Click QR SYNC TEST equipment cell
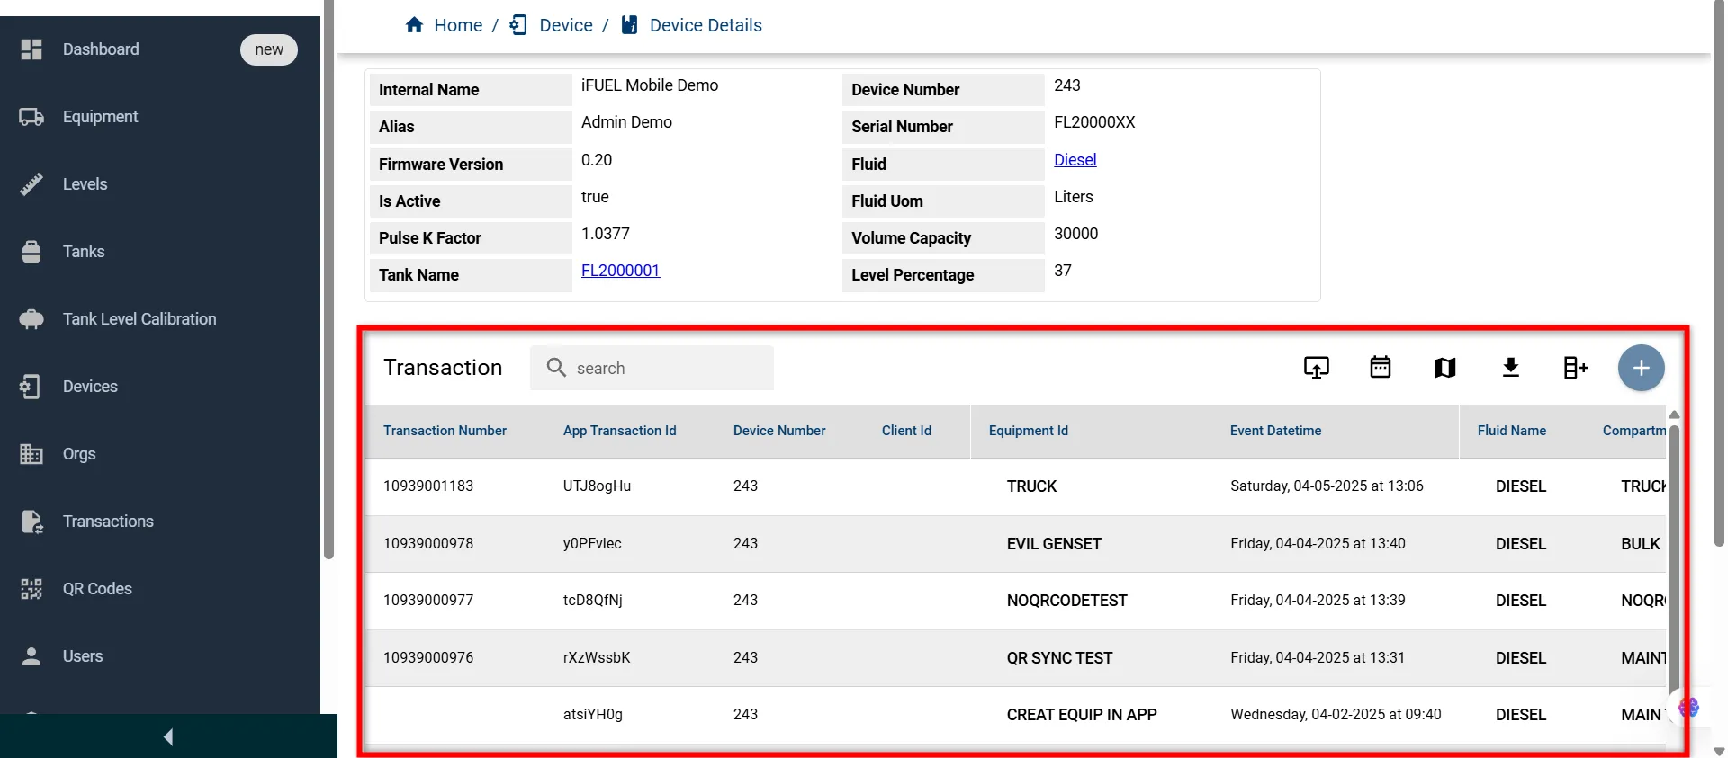The width and height of the screenshot is (1728, 758). [1059, 658]
